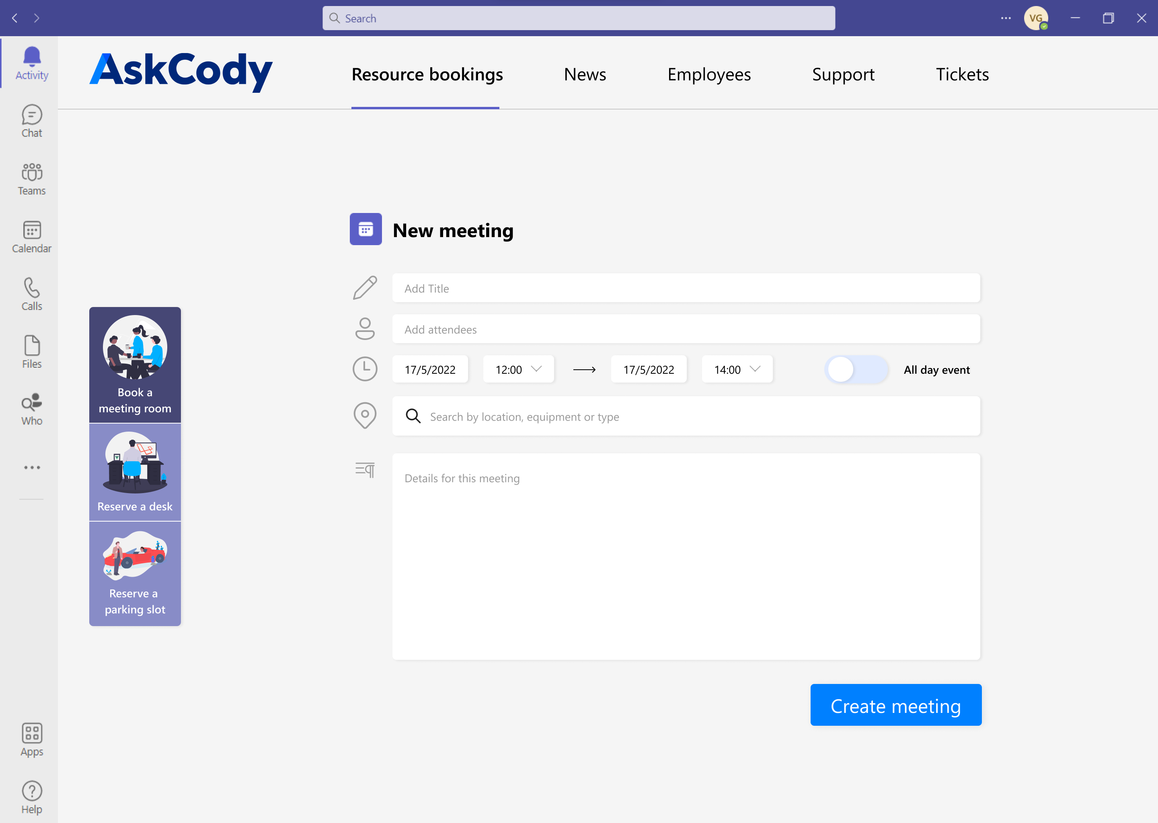This screenshot has height=823, width=1158.
Task: Open the Activity feed in the sidebar
Action: [x=31, y=63]
